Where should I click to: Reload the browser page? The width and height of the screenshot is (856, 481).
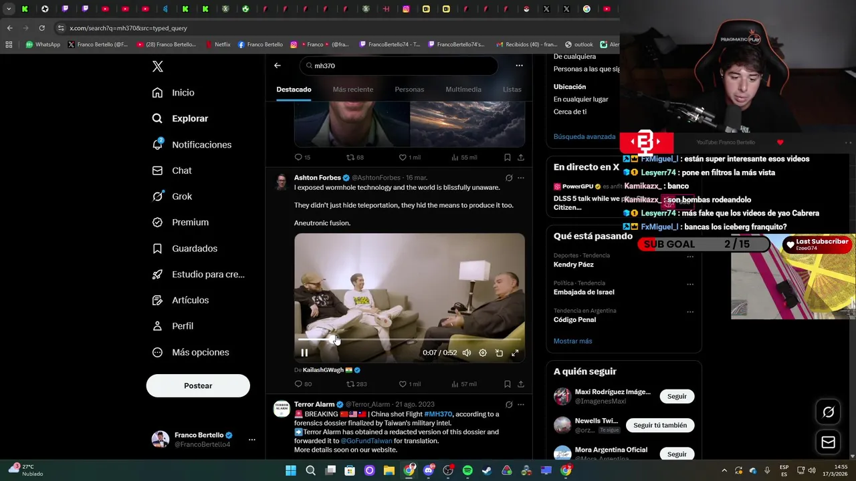(41, 28)
